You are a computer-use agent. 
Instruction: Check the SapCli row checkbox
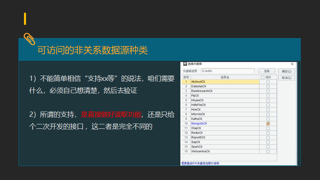[268, 142]
